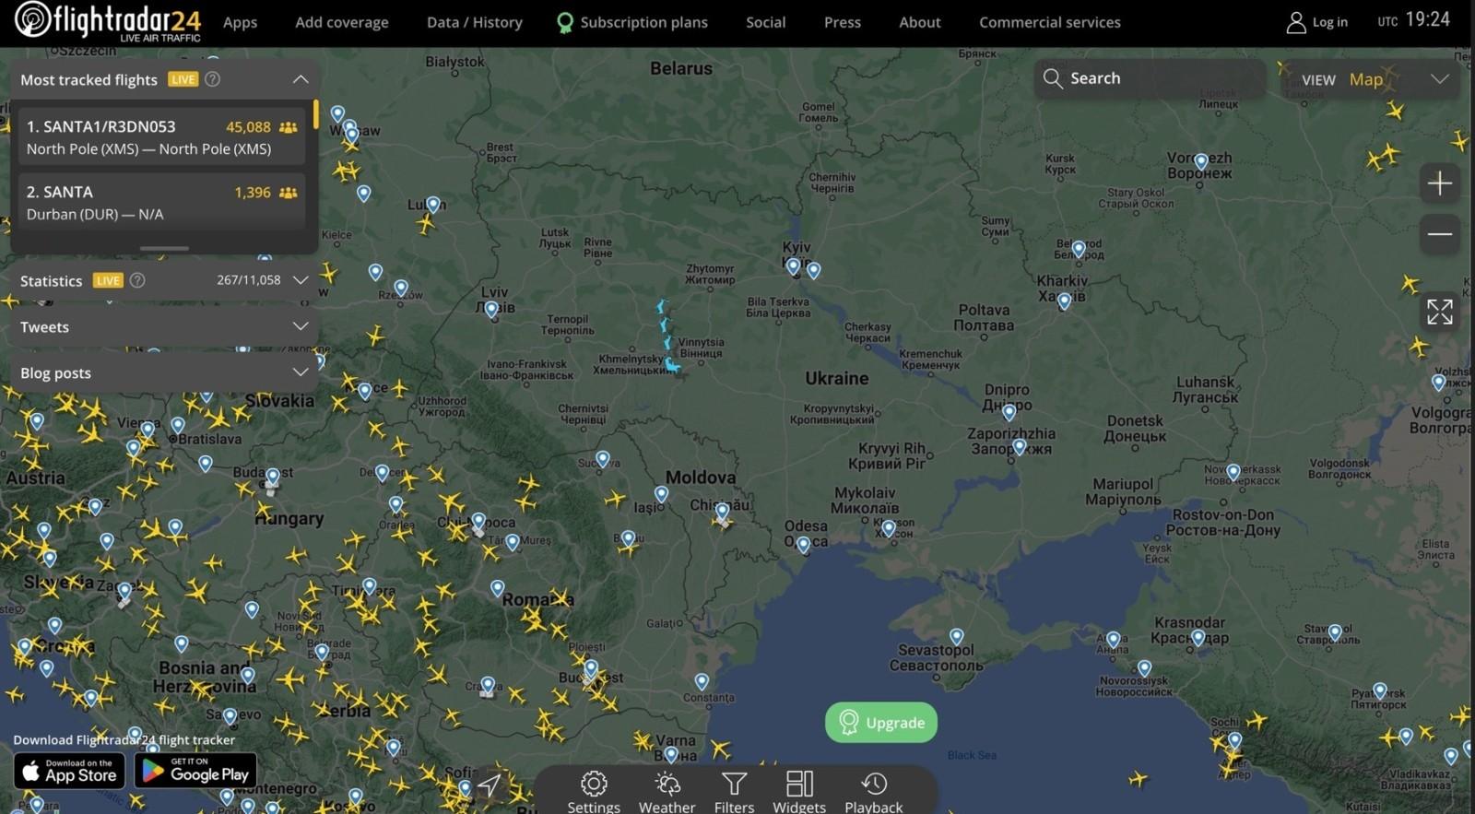
Task: Open the Data / History menu
Action: [474, 22]
